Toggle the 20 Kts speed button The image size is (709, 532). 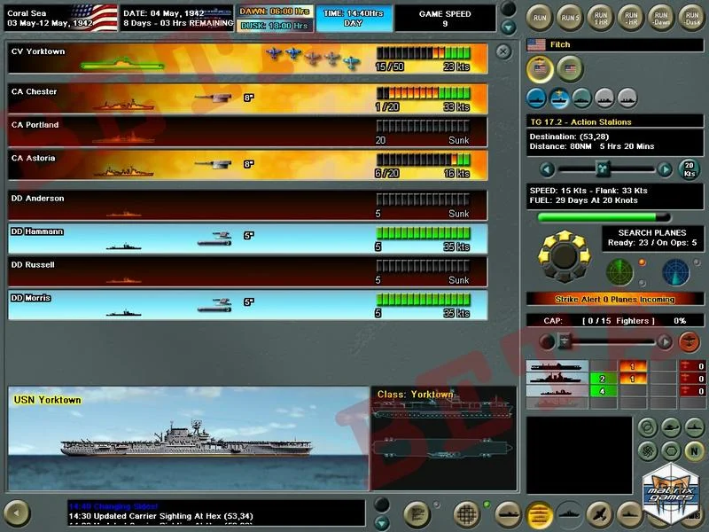coord(689,168)
